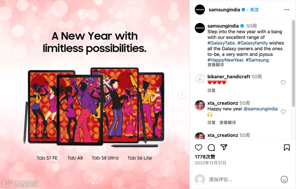The height and width of the screenshot is (189, 296).
Task: Click samsungindia verified badge in header
Action: (243, 10)
